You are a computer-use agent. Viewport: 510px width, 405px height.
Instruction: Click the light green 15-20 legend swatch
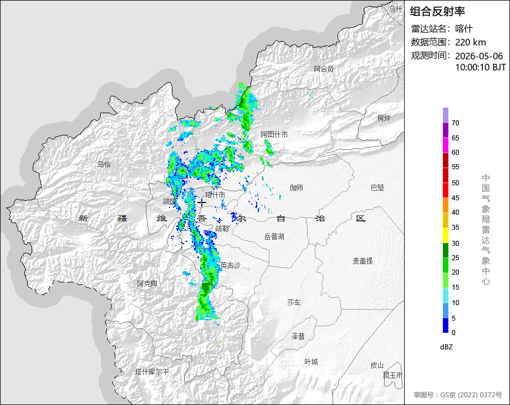point(446,280)
